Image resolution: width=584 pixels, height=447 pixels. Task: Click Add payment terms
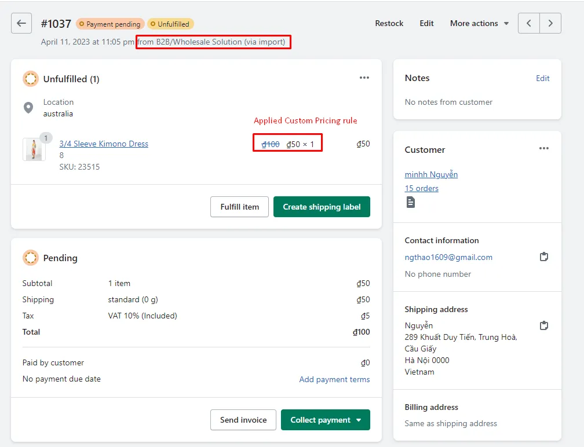pyautogui.click(x=334, y=379)
